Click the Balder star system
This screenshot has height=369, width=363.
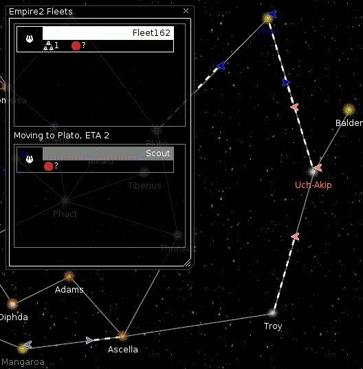349,109
